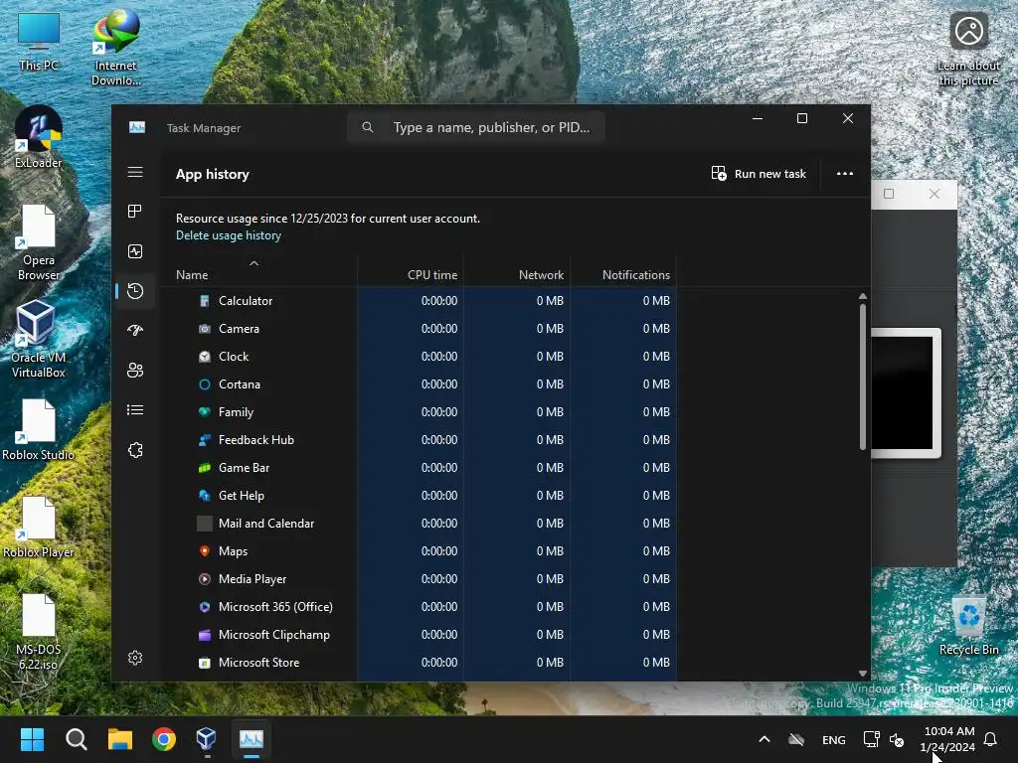
Task: Open Task Manager navigation hamburger menu
Action: click(x=135, y=172)
